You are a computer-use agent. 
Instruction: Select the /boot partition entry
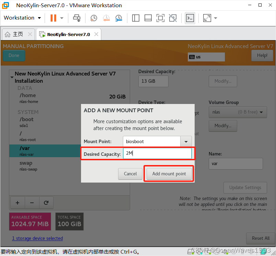pos(45,122)
